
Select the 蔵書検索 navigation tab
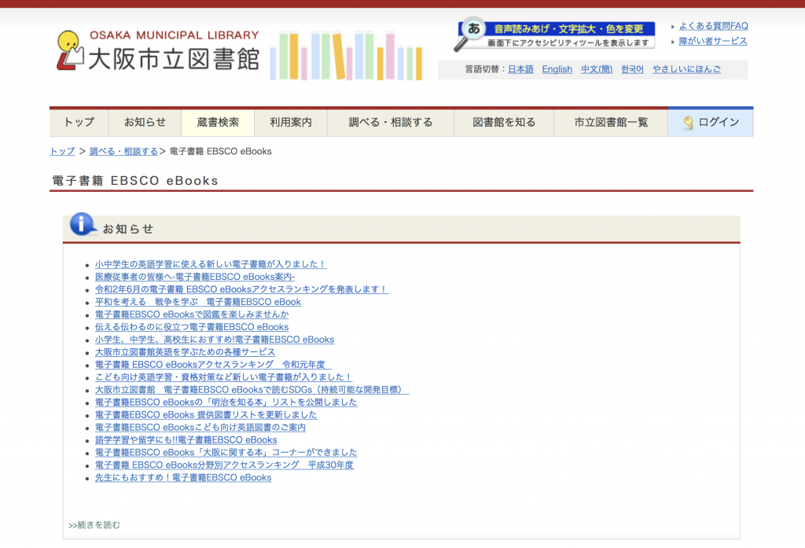[219, 122]
